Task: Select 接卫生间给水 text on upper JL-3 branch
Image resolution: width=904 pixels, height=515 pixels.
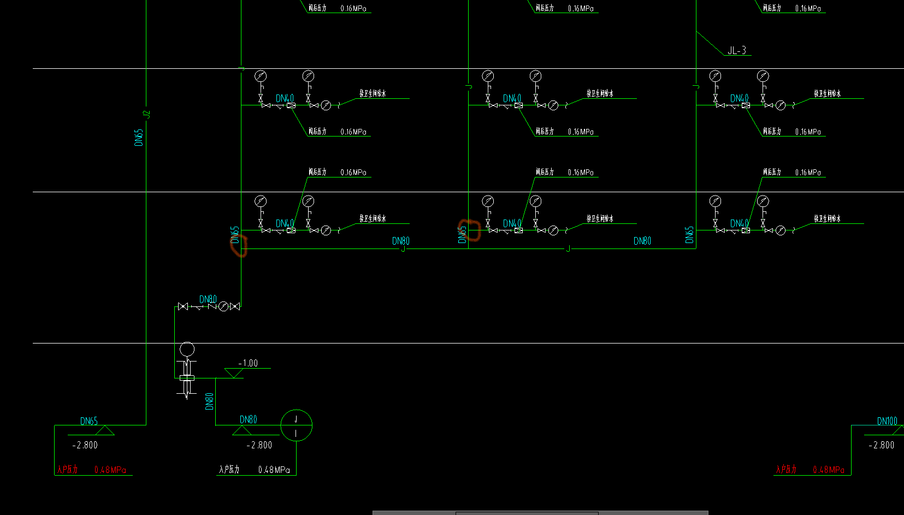Action: click(827, 93)
